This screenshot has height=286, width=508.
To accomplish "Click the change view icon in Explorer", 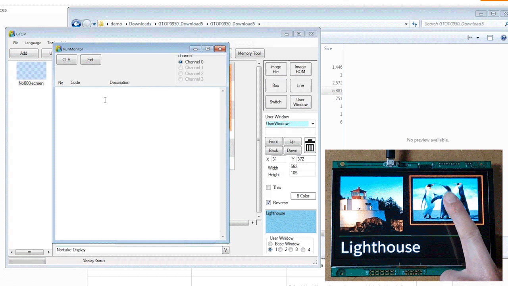I will pos(470,38).
